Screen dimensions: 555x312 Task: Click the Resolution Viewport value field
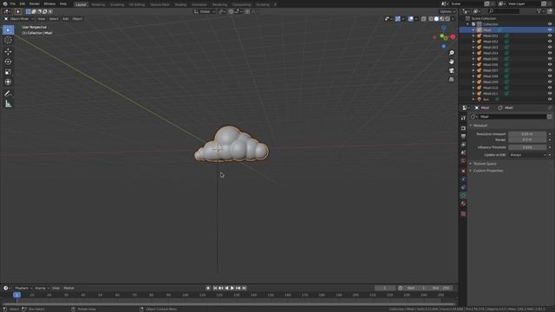[527, 134]
